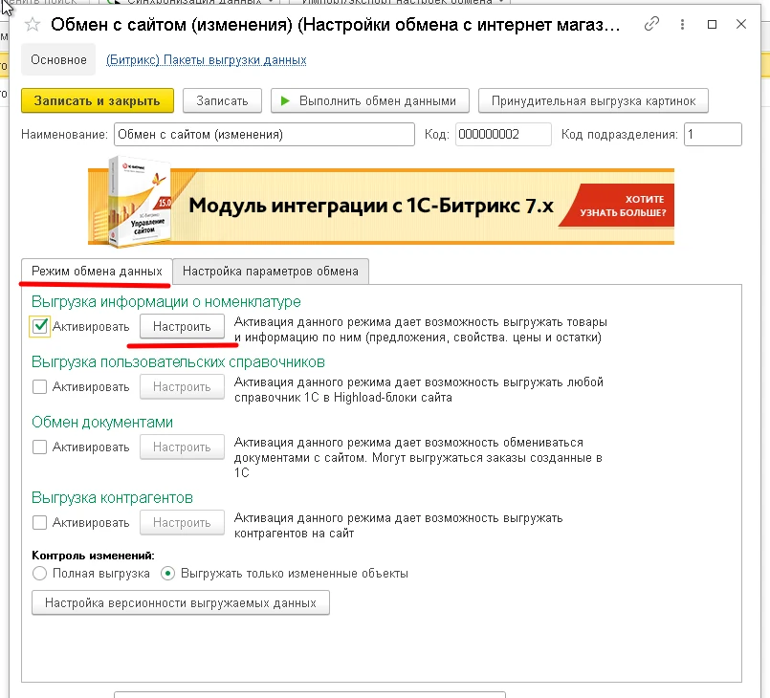Close the exchange settings window
The width and height of the screenshot is (770, 698).
pos(741,24)
